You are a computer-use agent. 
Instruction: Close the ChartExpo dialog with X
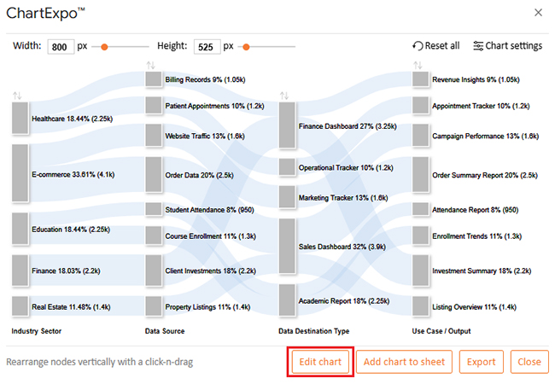[x=537, y=12]
